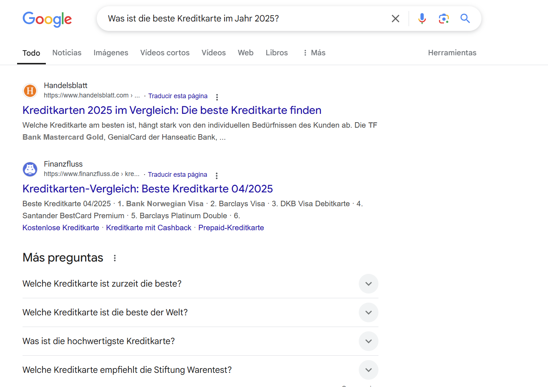Switch to the Vídeos cortos tab
This screenshot has height=387, width=548.
point(165,53)
